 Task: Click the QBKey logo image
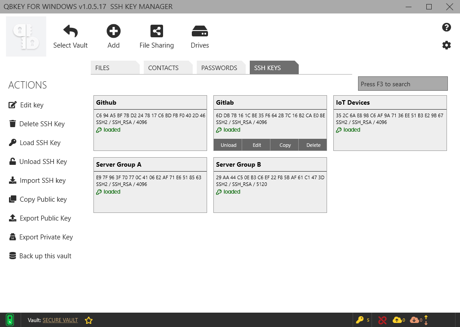pyautogui.click(x=26, y=36)
